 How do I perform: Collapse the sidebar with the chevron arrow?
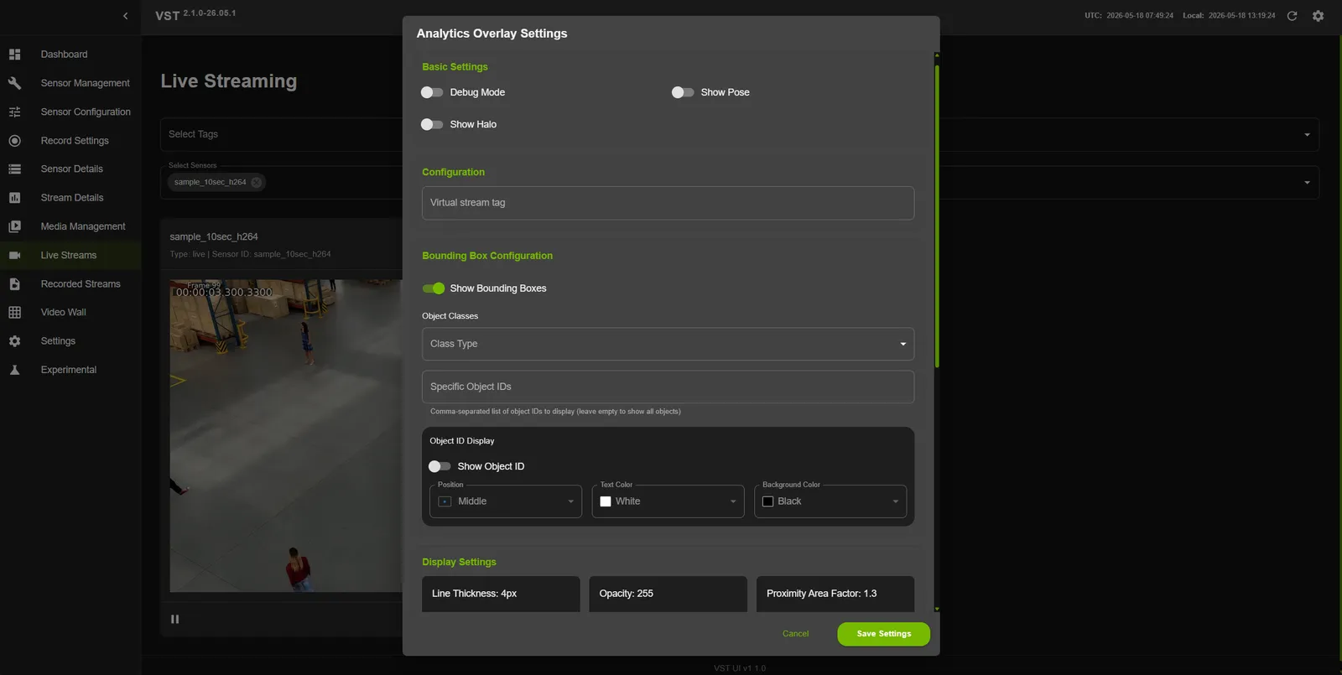click(126, 16)
